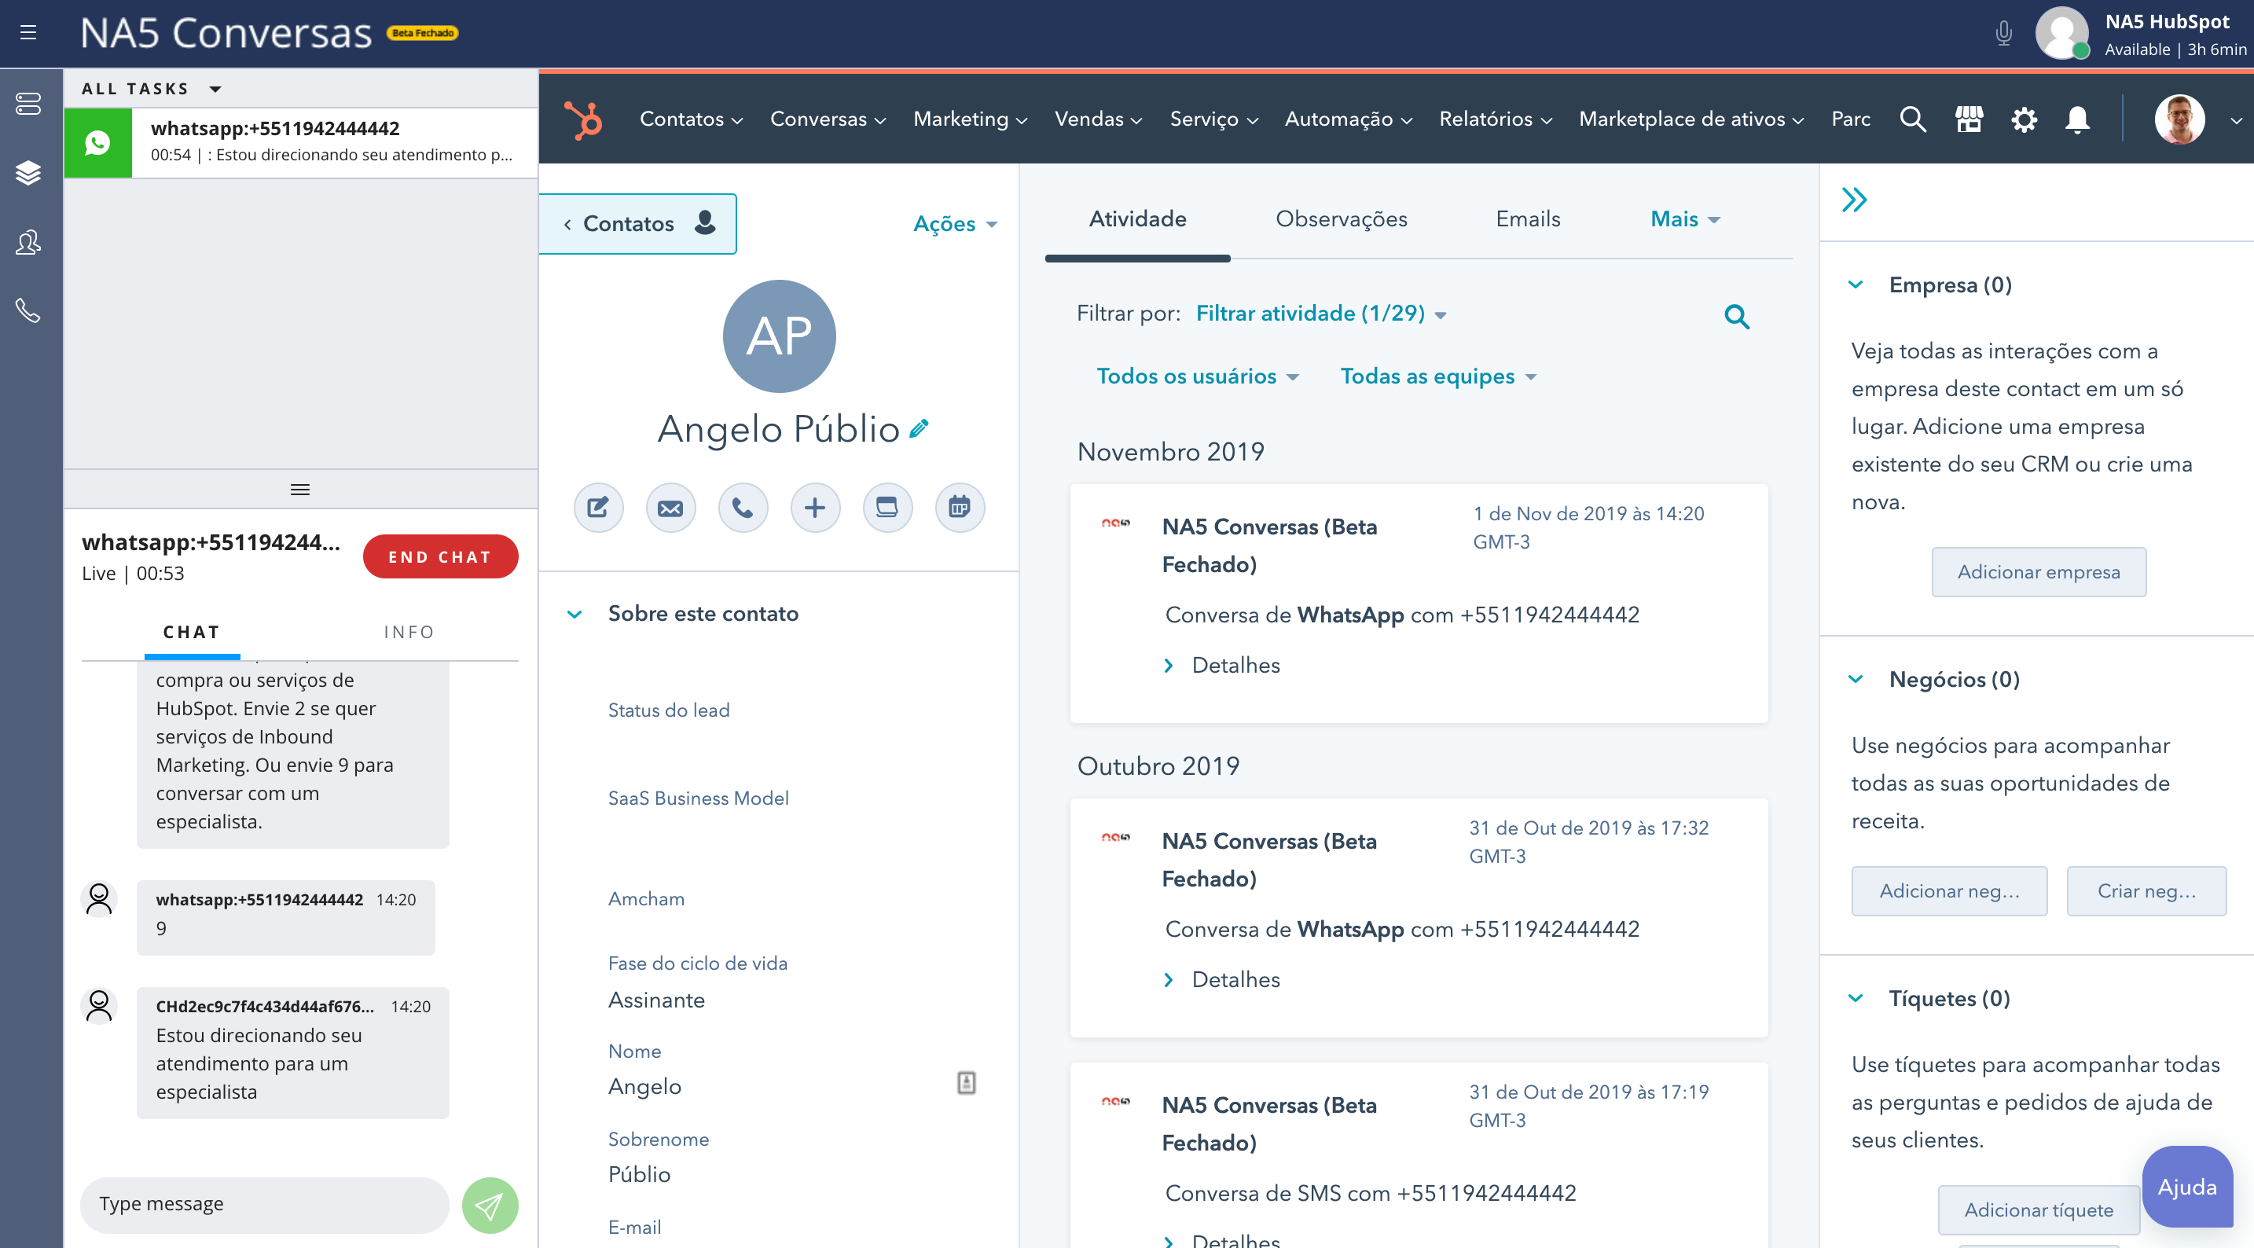Open the Contatos navbar menu

pos(690,119)
